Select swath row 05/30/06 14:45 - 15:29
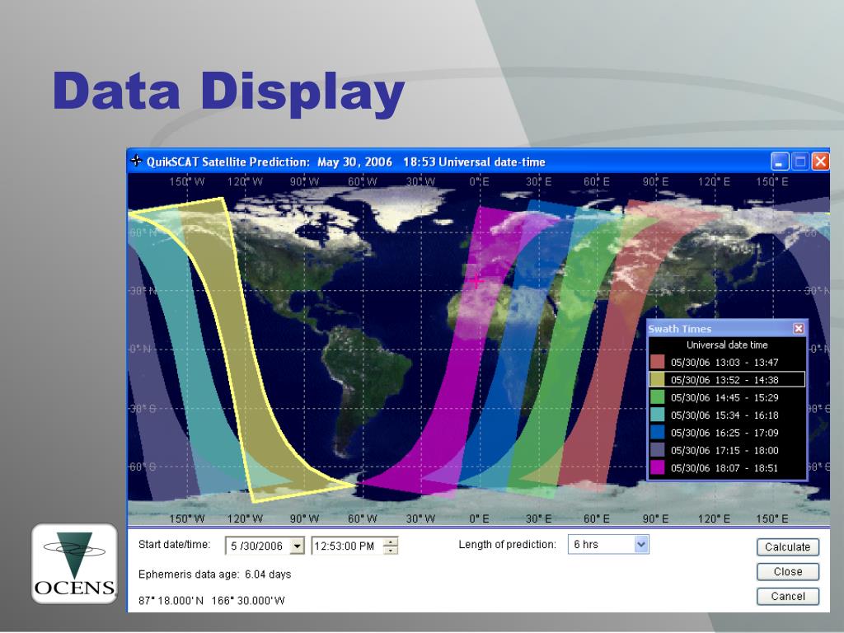The image size is (844, 633). coord(727,397)
